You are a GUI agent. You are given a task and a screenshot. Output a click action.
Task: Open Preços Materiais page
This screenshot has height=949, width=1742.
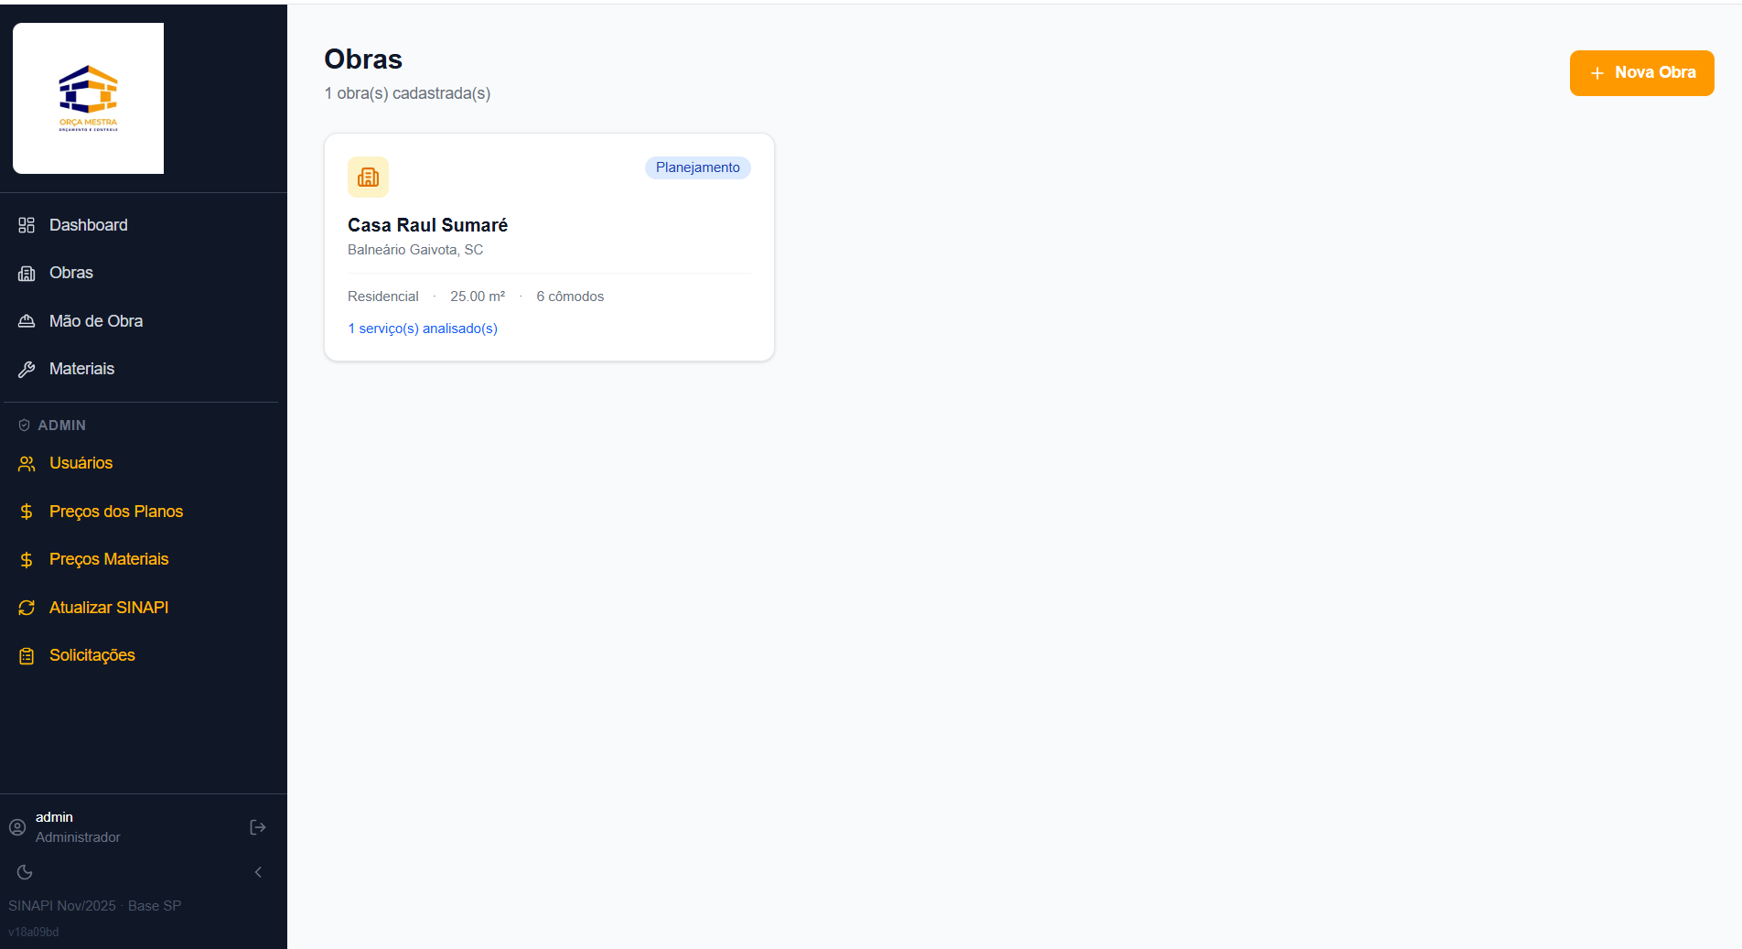[109, 559]
